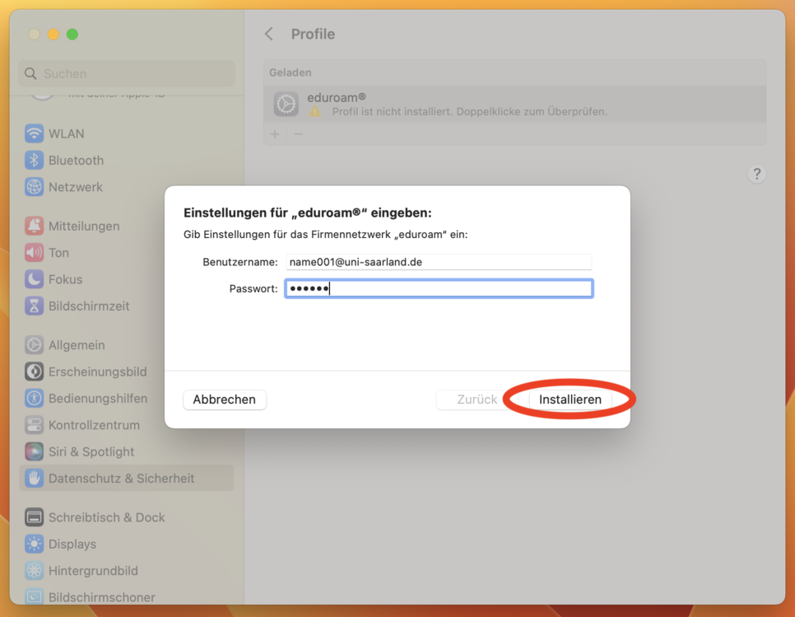Open the Ton speaker icon
Screen dimensions: 795x617
(x=34, y=253)
